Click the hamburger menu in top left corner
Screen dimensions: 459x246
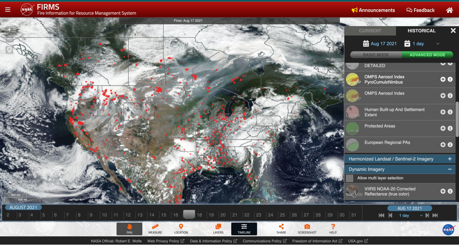[x=8, y=9]
